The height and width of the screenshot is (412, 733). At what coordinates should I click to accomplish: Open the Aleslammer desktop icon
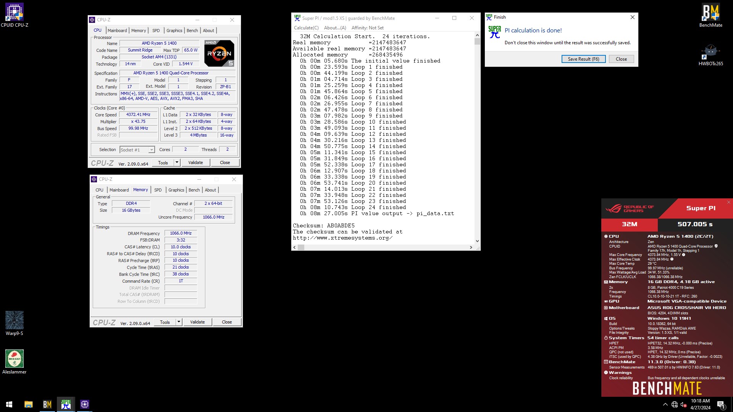pyautogui.click(x=15, y=362)
